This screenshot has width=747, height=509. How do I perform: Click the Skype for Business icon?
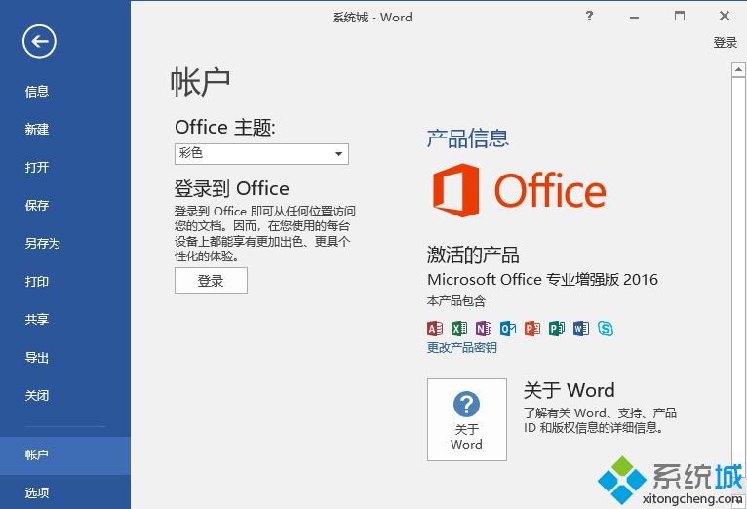click(606, 328)
